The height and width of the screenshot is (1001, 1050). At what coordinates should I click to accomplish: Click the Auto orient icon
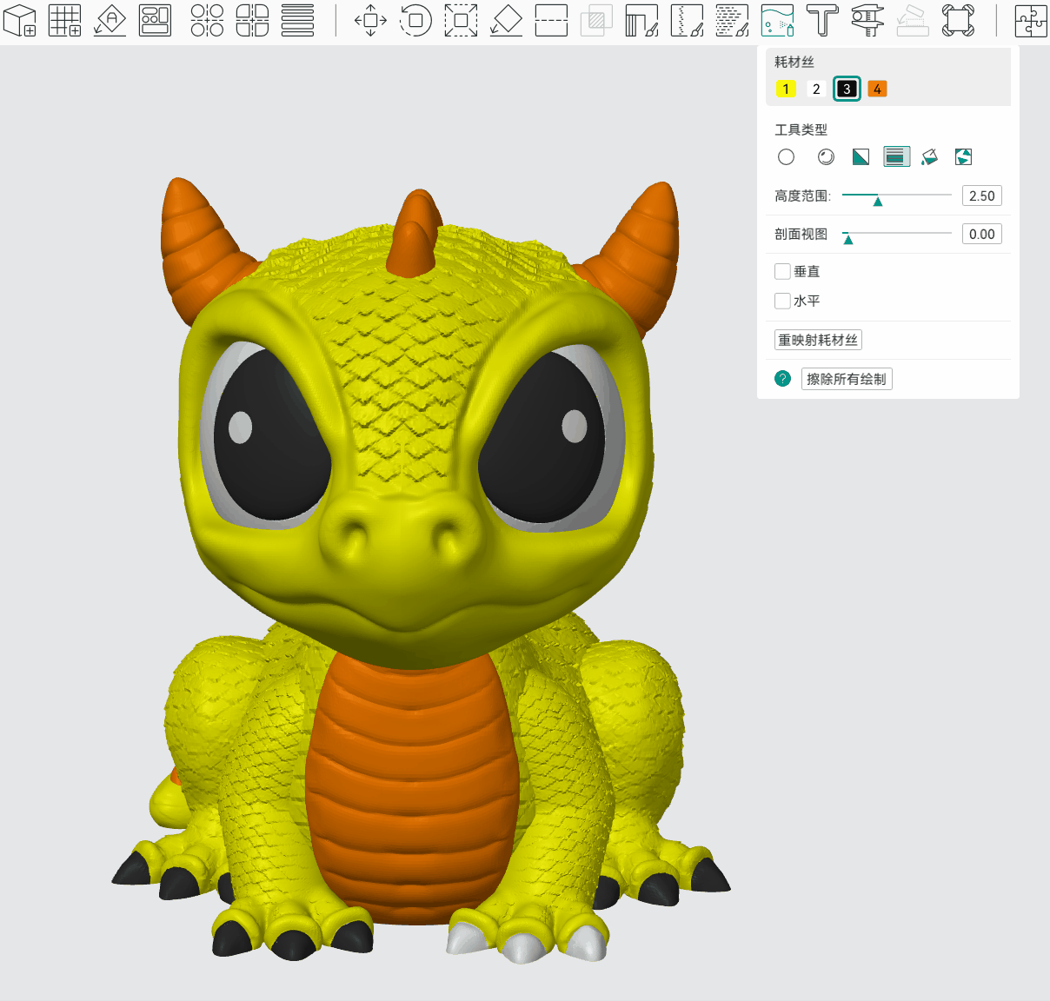110,20
